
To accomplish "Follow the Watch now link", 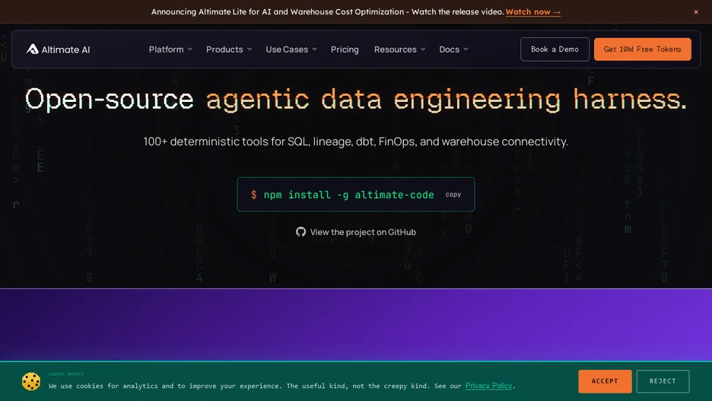I will (x=532, y=12).
